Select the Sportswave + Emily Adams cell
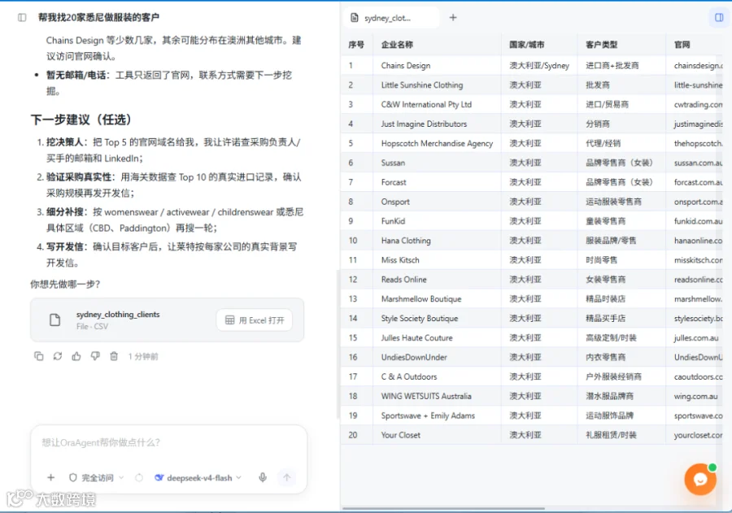Screen dimensions: 732x513 [437, 415]
